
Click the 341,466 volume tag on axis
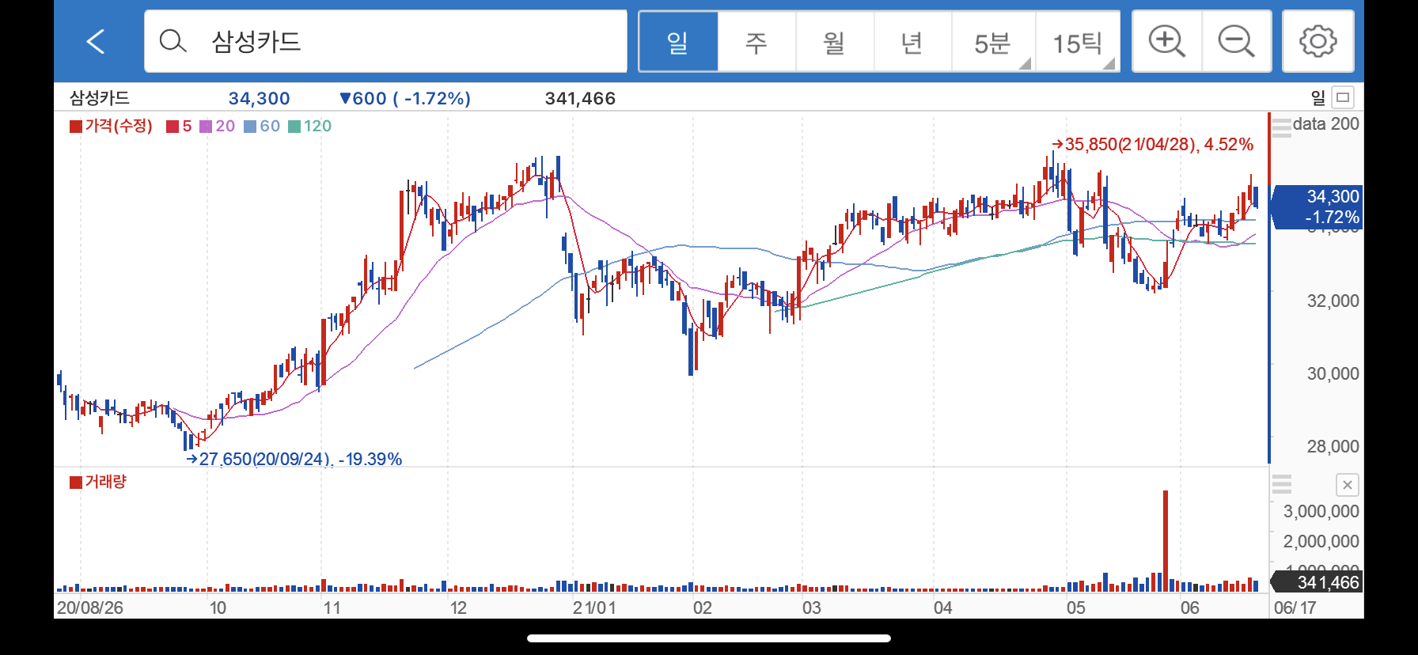(1317, 582)
